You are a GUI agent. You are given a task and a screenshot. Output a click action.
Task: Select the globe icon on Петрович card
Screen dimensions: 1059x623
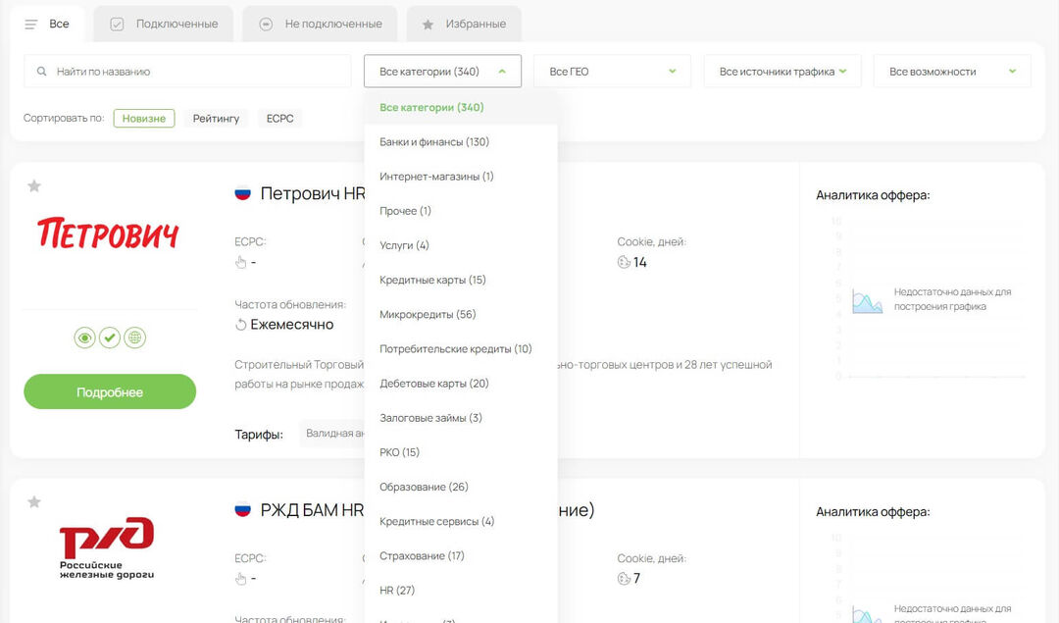pyautogui.click(x=135, y=337)
